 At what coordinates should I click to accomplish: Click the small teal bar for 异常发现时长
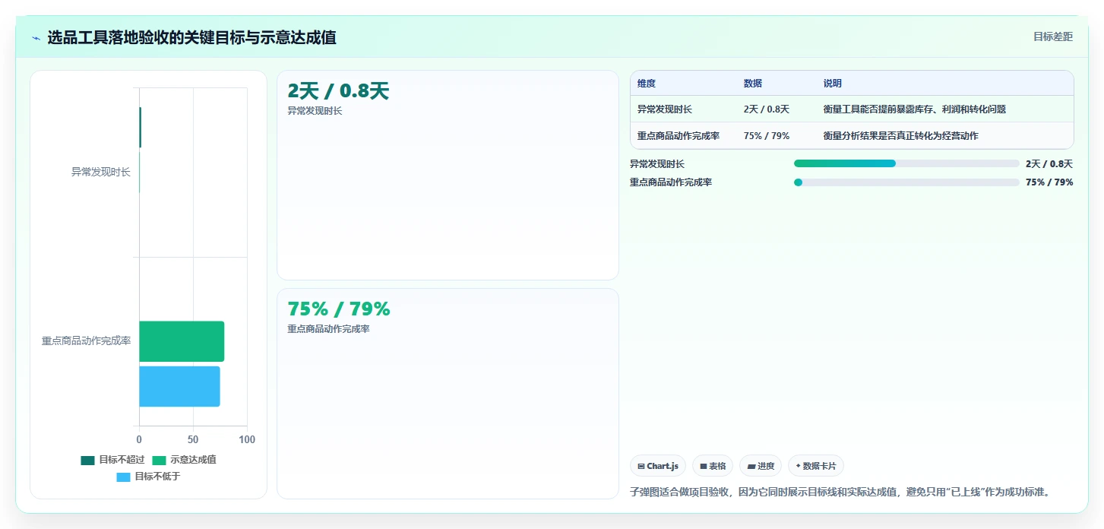140,128
